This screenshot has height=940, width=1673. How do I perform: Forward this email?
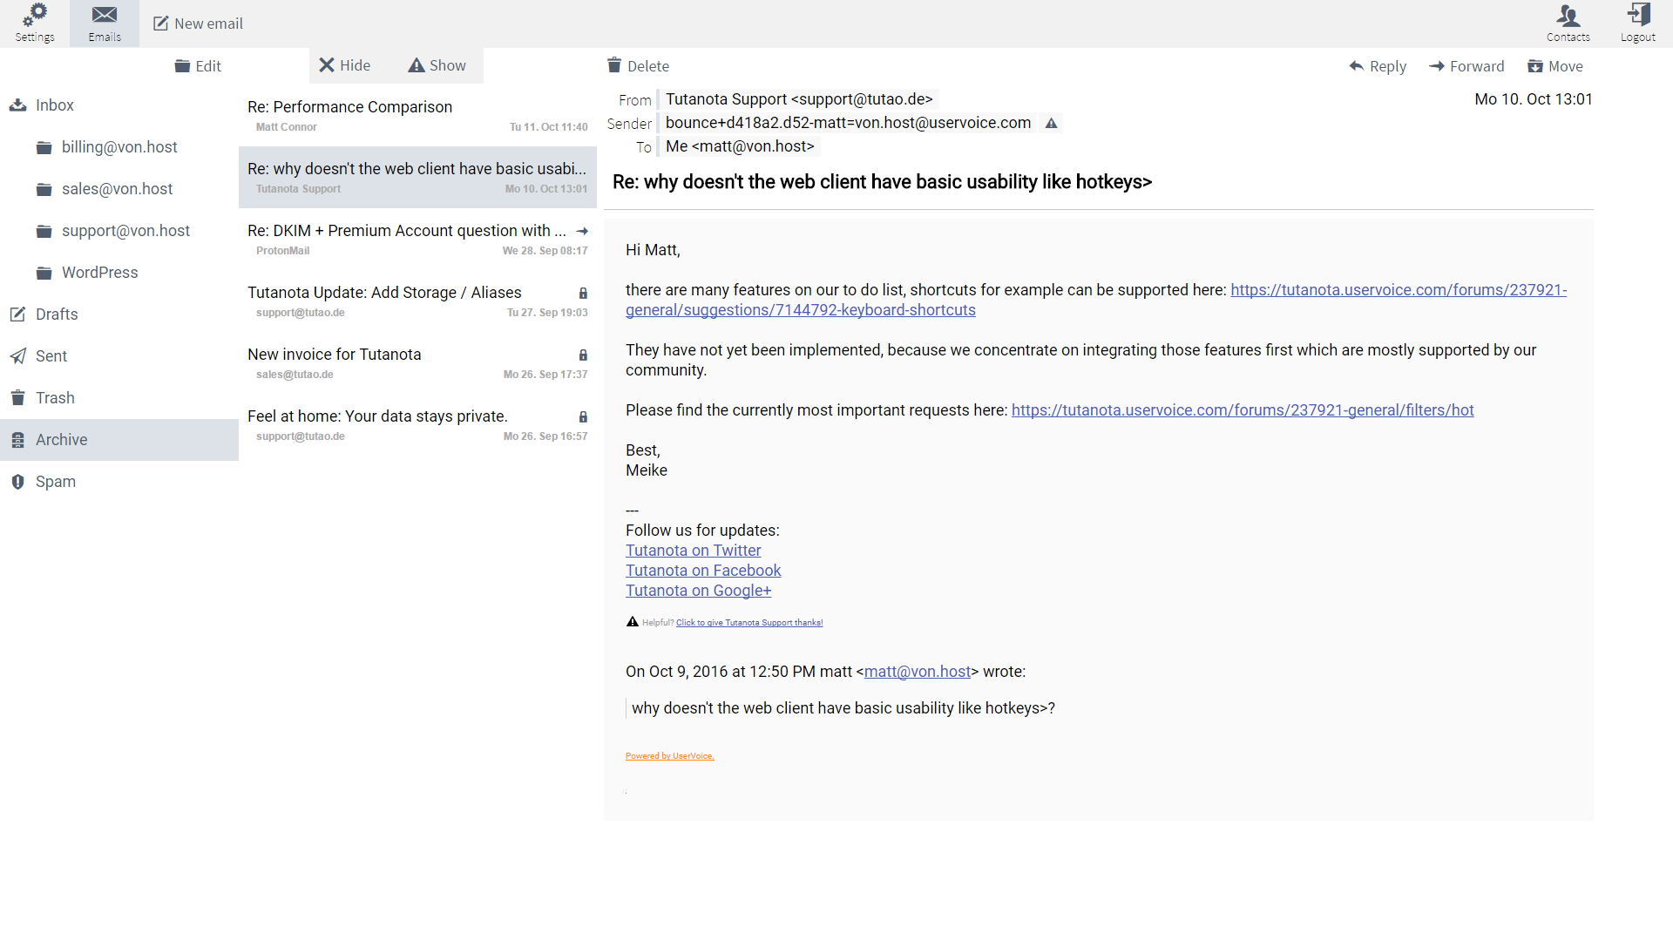tap(1466, 66)
